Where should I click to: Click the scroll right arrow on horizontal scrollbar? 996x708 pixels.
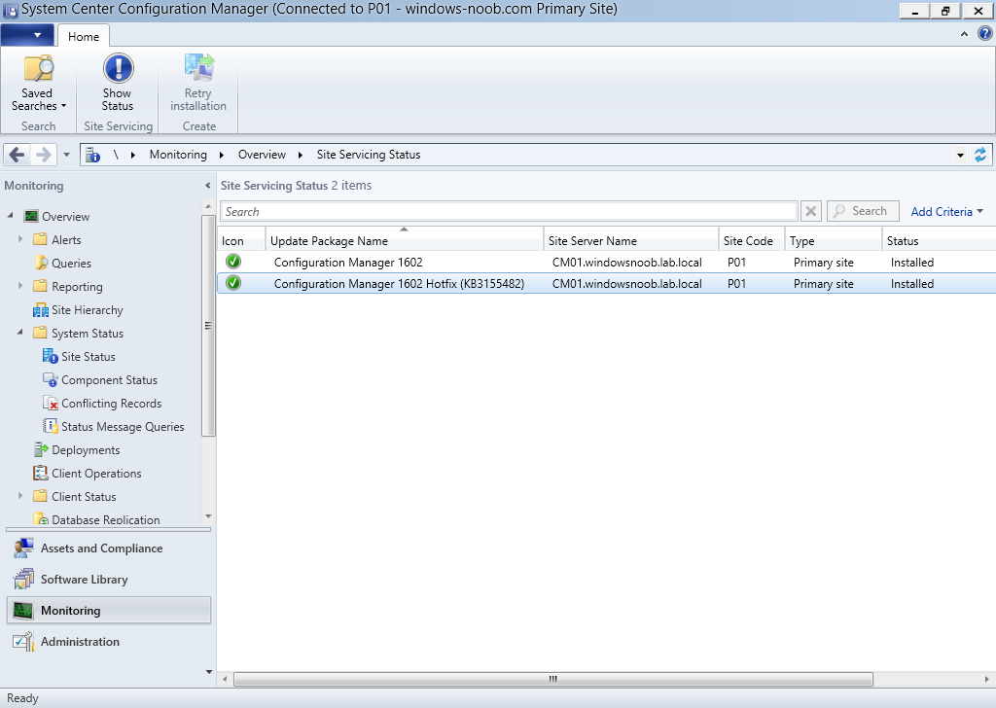click(987, 679)
